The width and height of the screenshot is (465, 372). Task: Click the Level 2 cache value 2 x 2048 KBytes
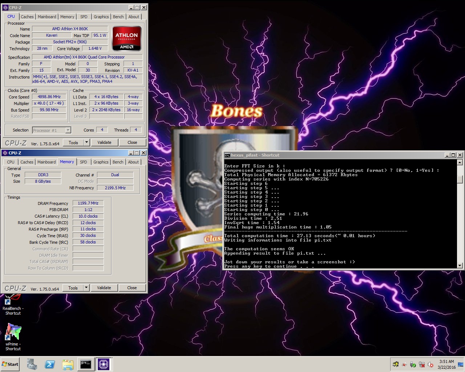click(x=106, y=110)
